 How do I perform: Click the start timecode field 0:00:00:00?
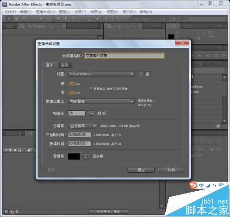point(80,135)
